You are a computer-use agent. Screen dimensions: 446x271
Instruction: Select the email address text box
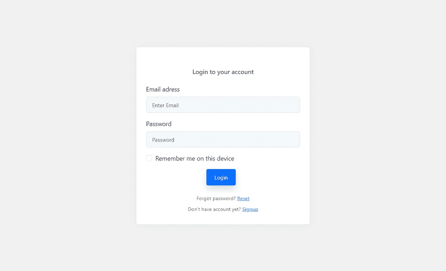coord(223,105)
